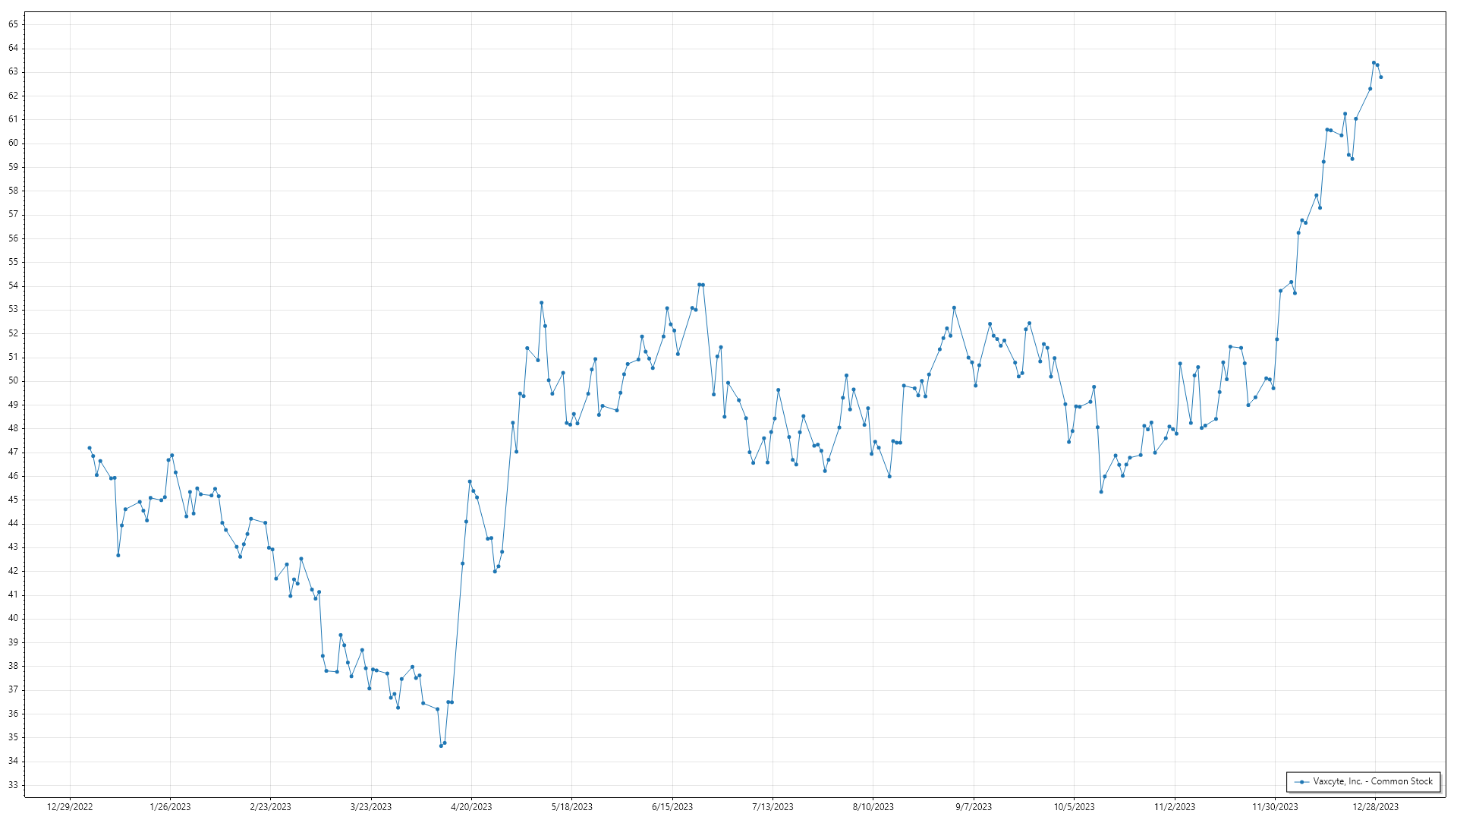The height and width of the screenshot is (820, 1457).
Task: Click the 33 label on the y-axis
Action: point(14,785)
